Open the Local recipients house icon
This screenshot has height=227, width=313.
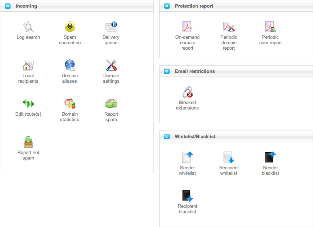pyautogui.click(x=28, y=65)
